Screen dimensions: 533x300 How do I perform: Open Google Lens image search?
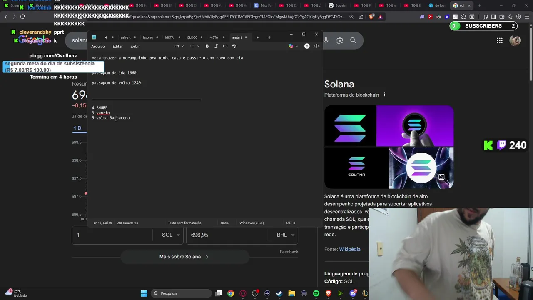[340, 40]
